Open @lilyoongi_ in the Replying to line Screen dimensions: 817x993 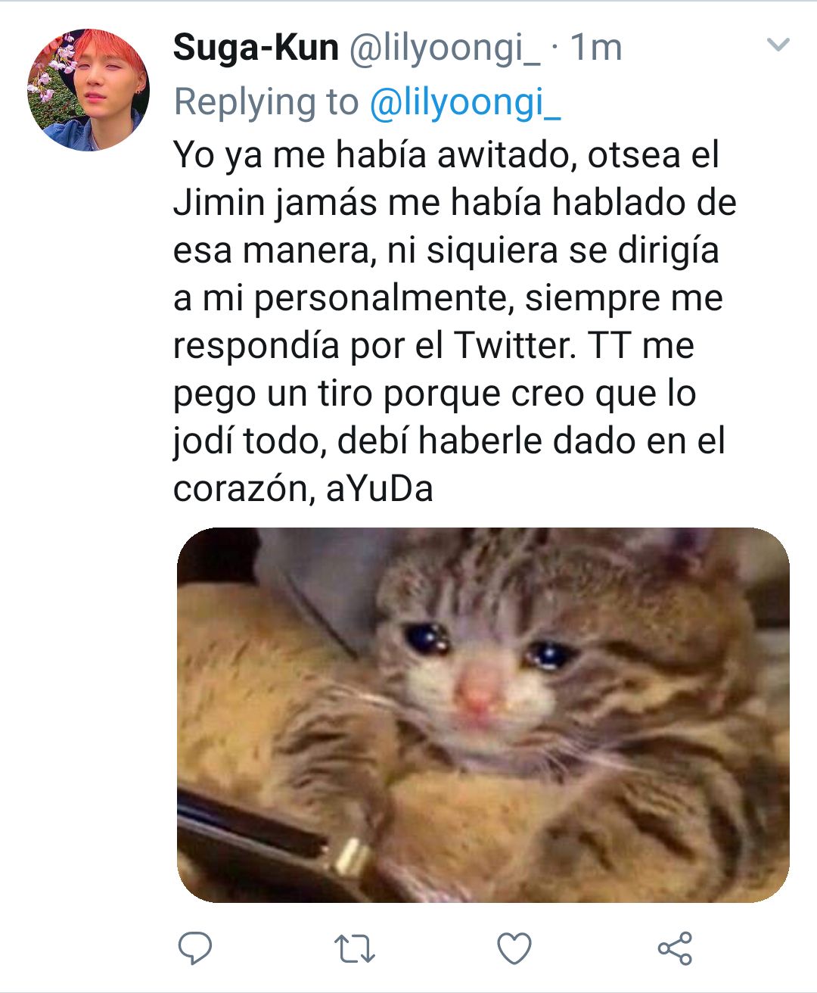(465, 102)
